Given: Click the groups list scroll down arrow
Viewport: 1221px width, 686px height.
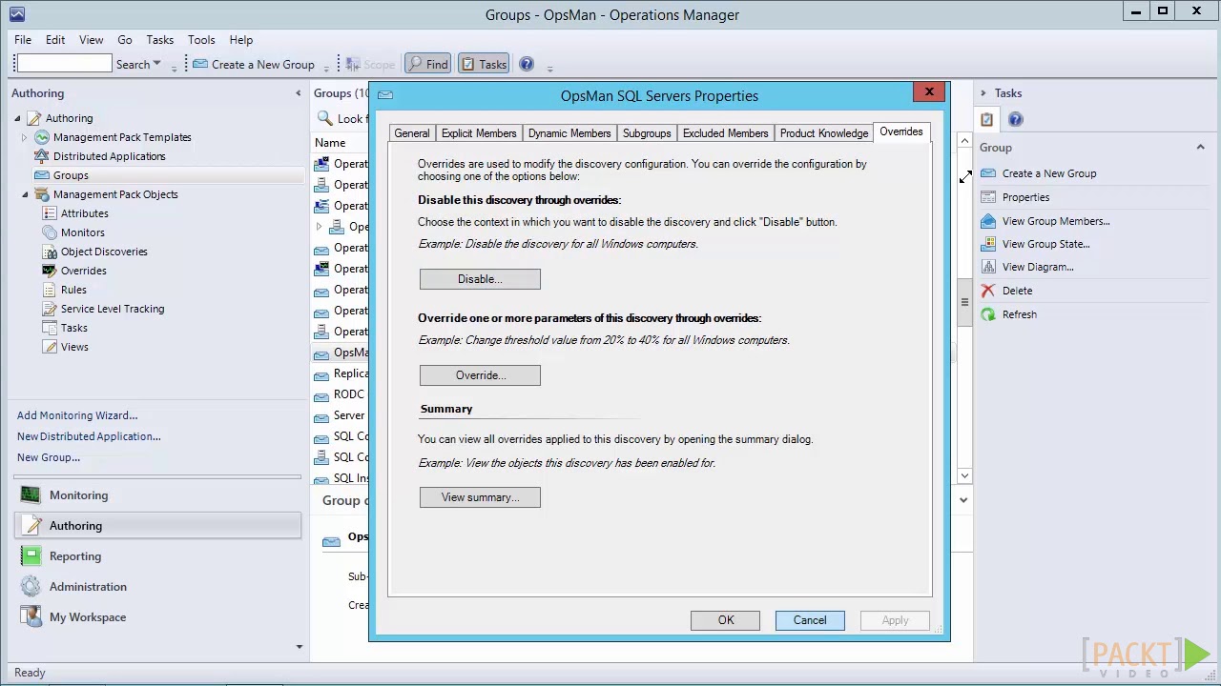Looking at the screenshot, I should [964, 475].
